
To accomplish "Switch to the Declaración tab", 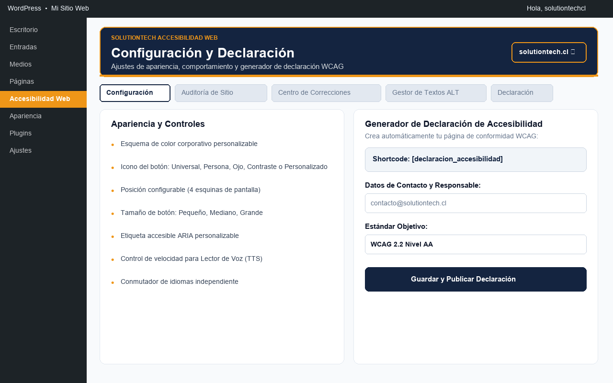I will (x=522, y=93).
